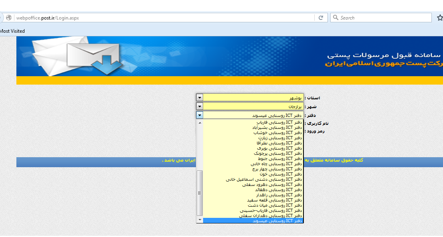The width and height of the screenshot is (443, 237).
Task: Select office روستایی خوشاب
Action: (253, 133)
